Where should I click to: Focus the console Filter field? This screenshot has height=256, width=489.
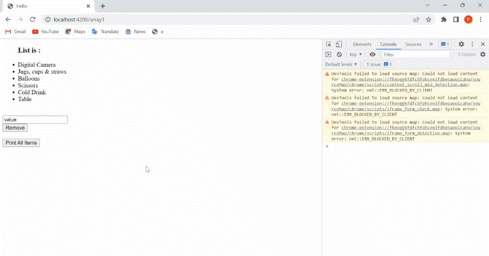[x=416, y=55]
